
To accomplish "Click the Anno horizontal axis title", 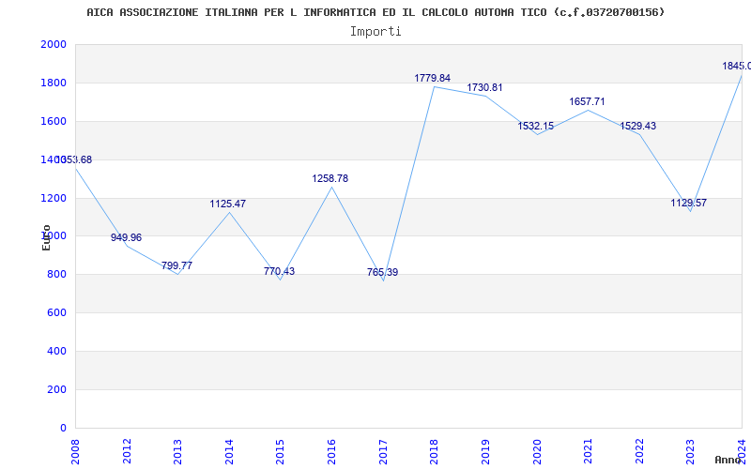I will point(728,460).
